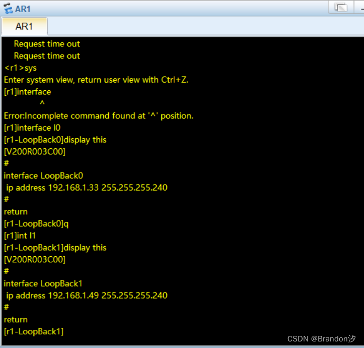Click 'interface LoopBack0' config line
Screen dimensions: 364x348
coord(43,176)
